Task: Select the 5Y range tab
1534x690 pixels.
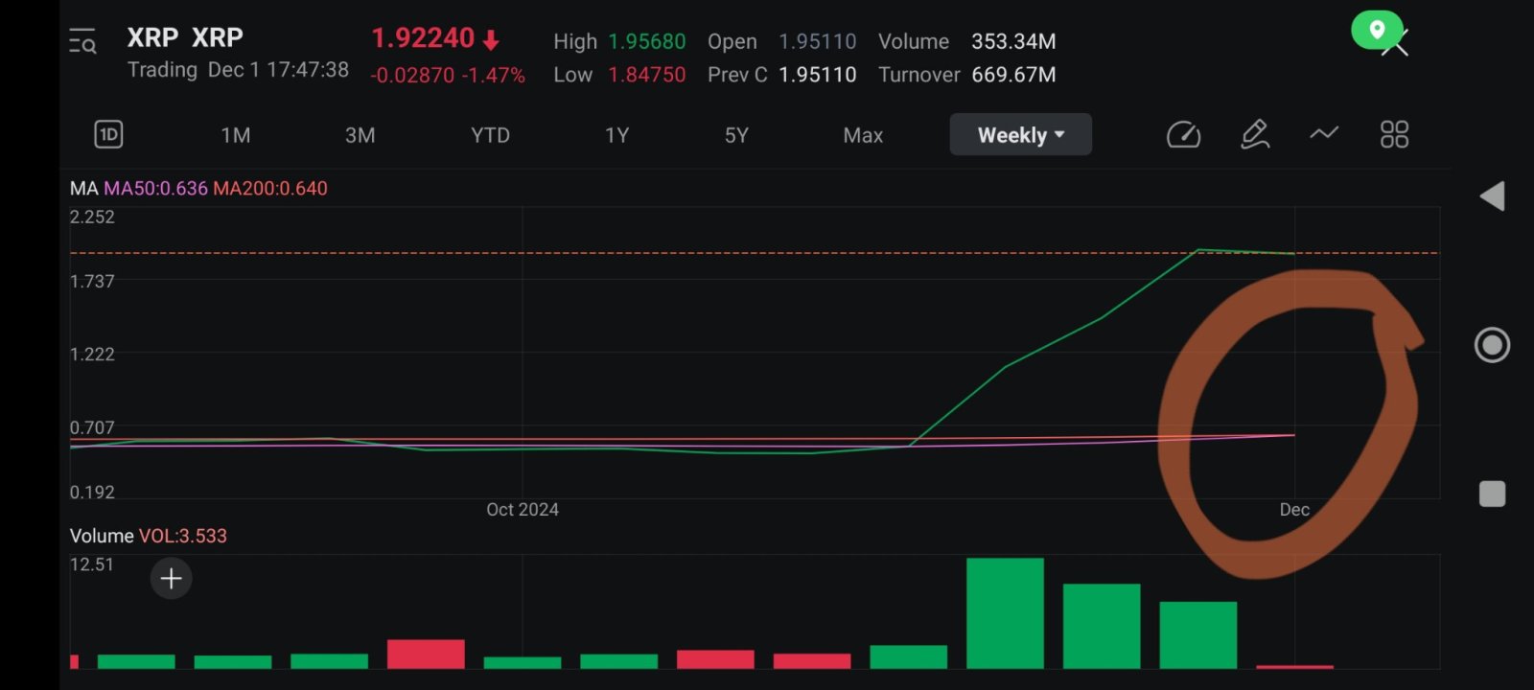Action: point(736,135)
